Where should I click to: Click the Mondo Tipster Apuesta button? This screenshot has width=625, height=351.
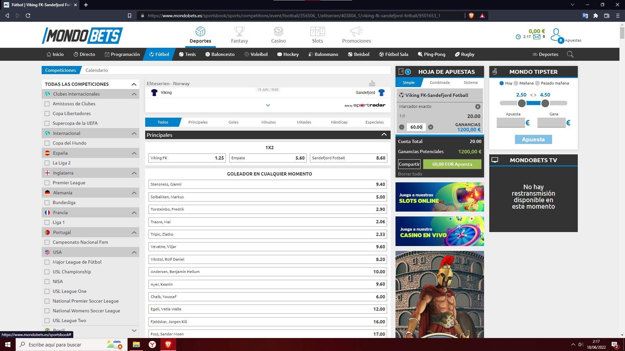tap(533, 139)
